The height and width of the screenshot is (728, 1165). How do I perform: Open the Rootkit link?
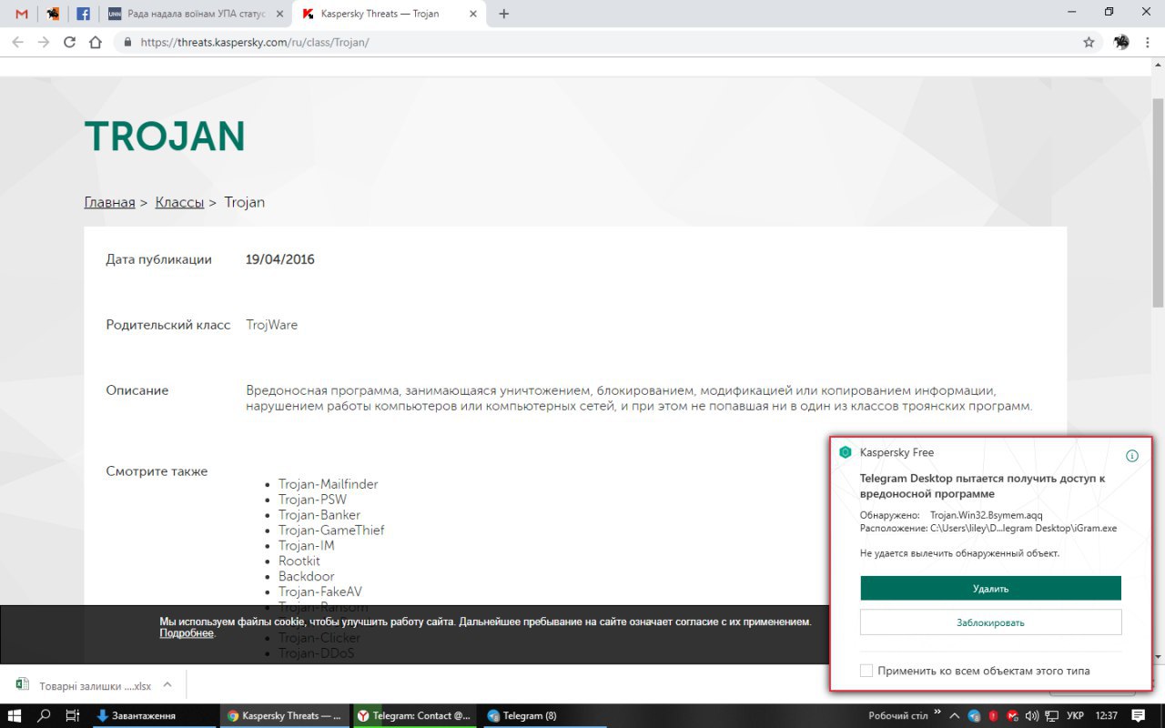coord(299,561)
